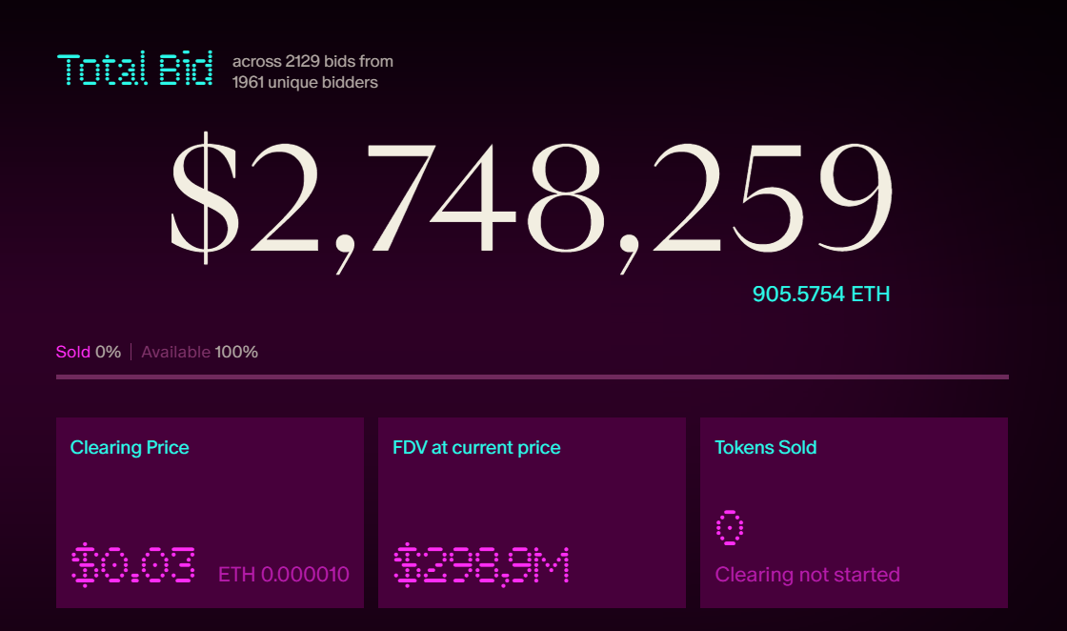Click the dollar sign of total bid
The height and width of the screenshot is (631, 1067).
pyautogui.click(x=204, y=200)
